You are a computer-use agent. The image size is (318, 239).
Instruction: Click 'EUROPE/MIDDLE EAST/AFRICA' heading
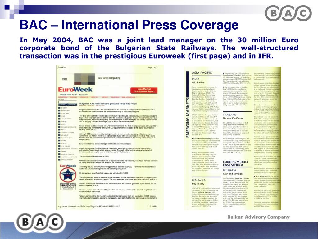click(x=236, y=163)
